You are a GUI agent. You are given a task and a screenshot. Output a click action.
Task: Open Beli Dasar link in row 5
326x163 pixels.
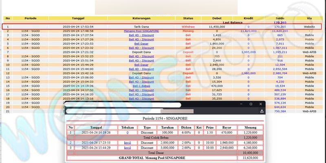[141, 44]
